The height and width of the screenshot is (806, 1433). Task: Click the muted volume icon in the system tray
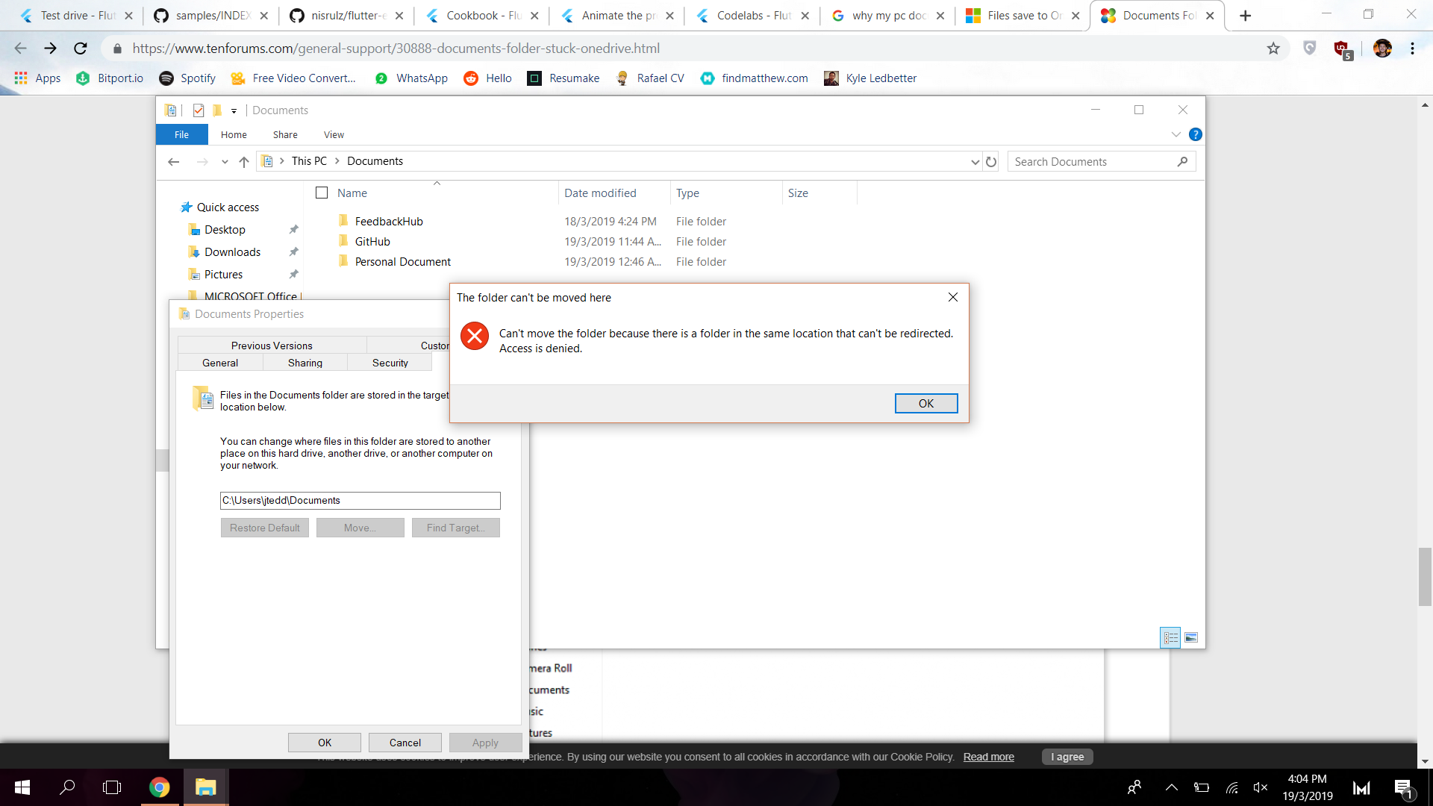[x=1261, y=787]
